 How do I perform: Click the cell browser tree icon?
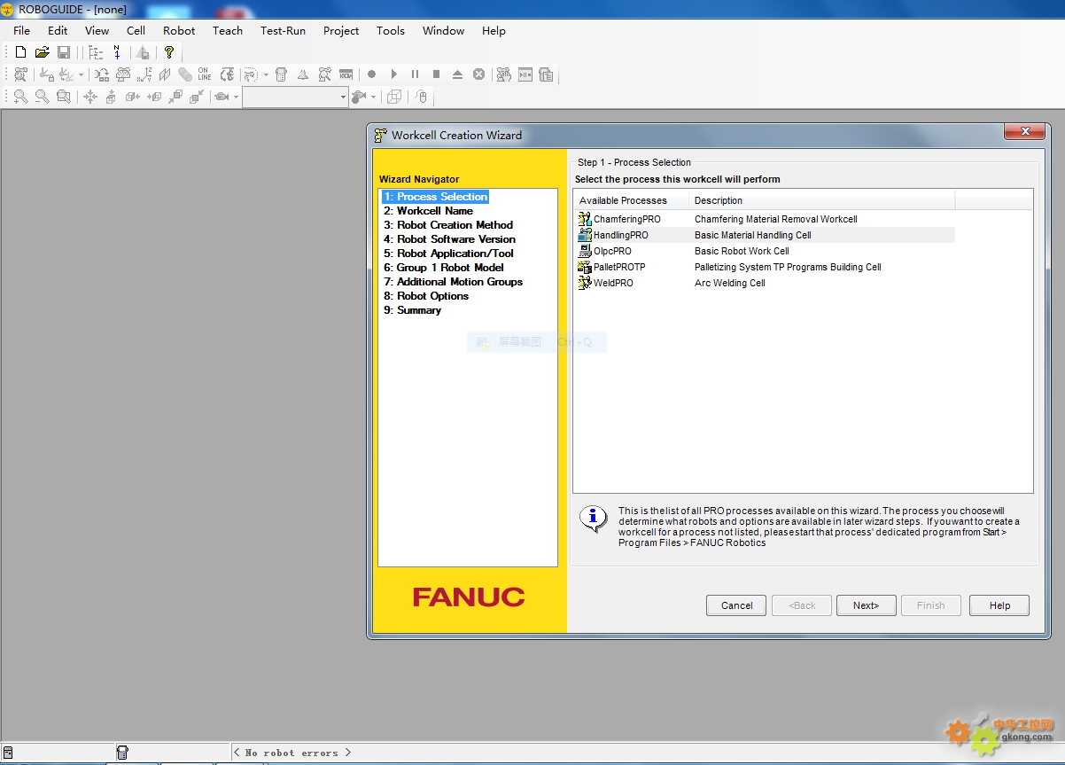point(96,53)
